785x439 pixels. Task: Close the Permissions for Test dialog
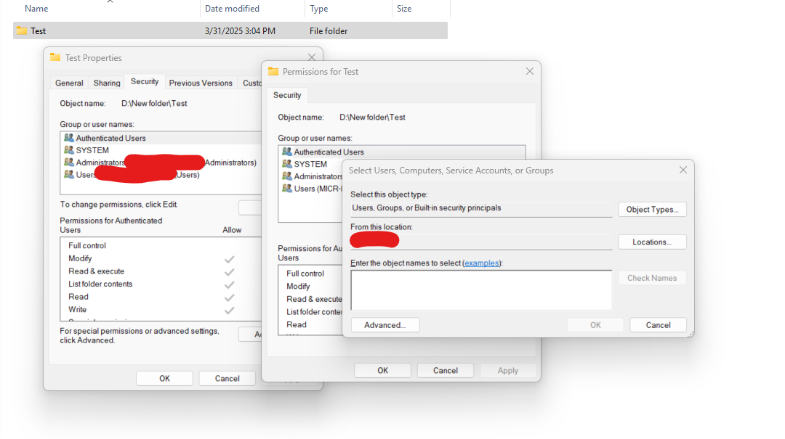(529, 71)
